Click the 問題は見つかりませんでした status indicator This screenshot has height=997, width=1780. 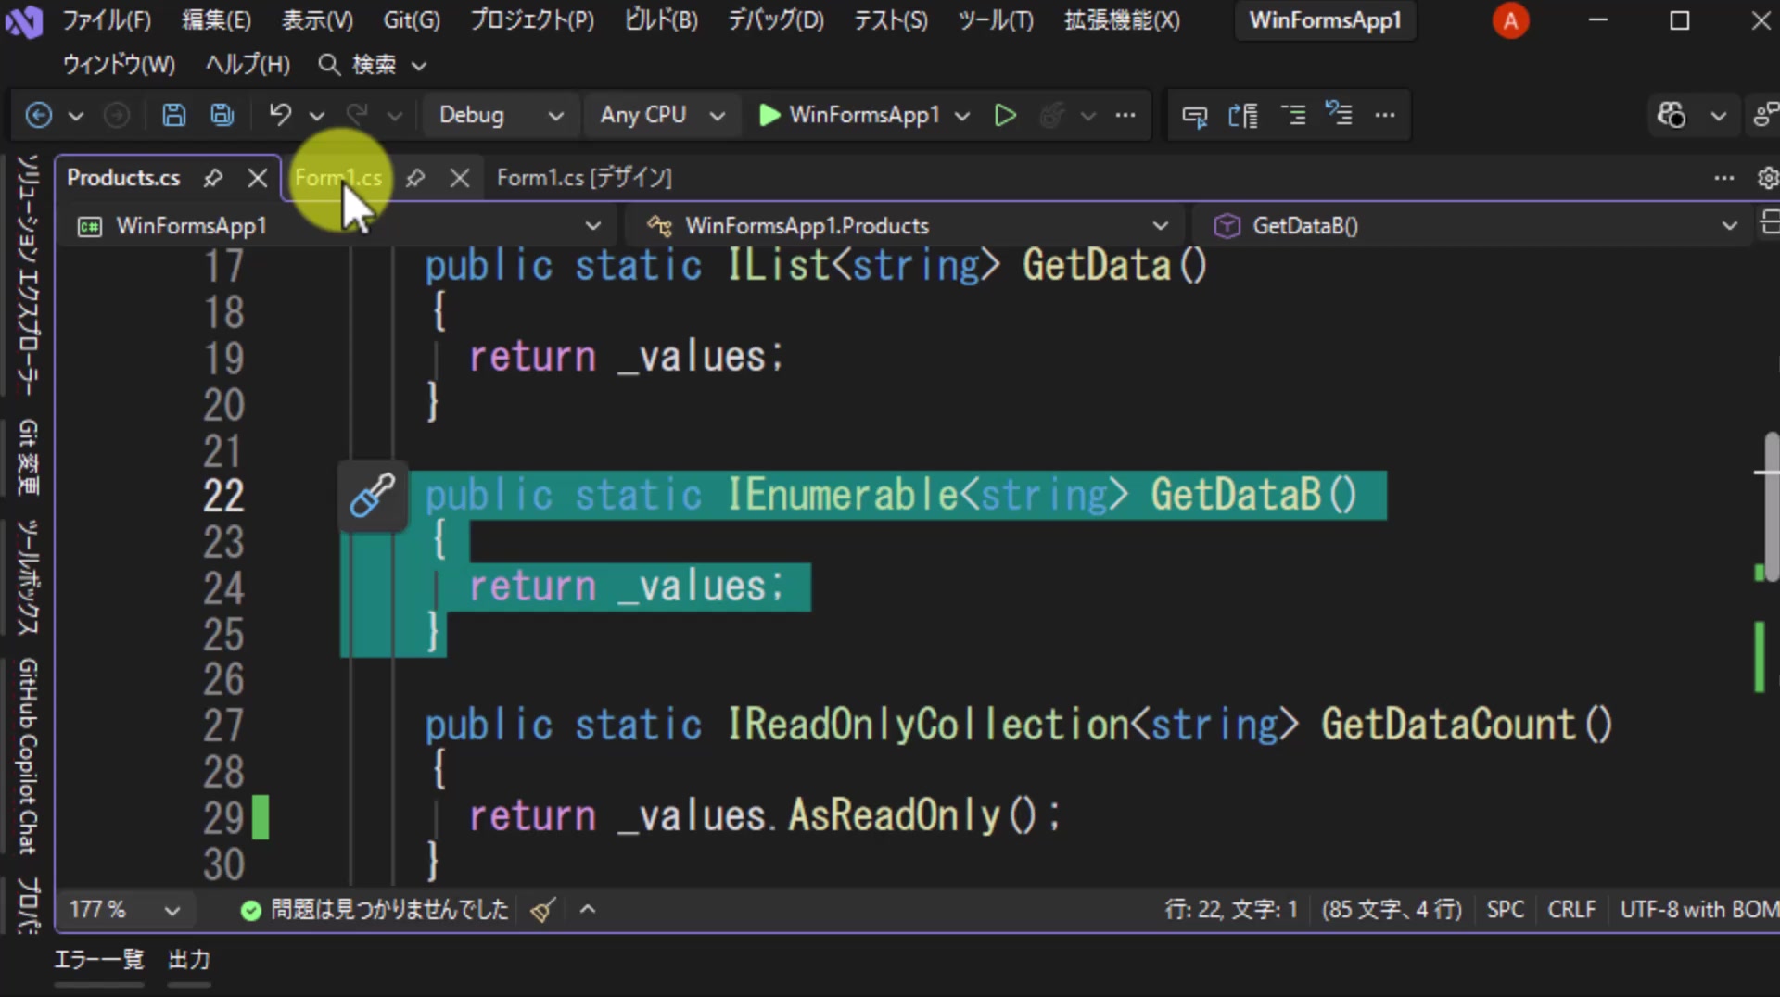375,910
